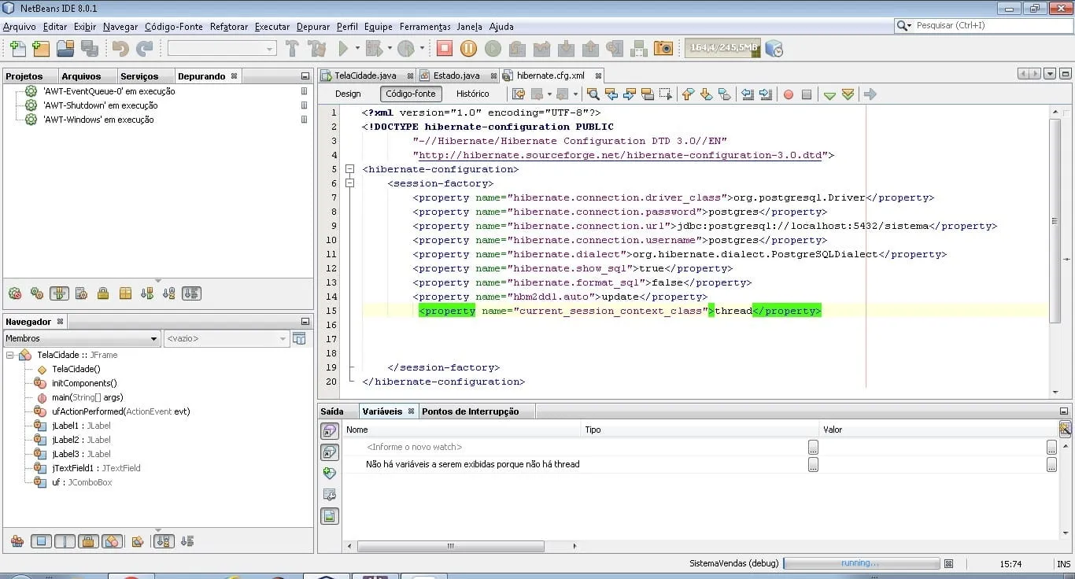
Task: Toggle the Show Fields button in Navigator
Action: click(x=42, y=541)
